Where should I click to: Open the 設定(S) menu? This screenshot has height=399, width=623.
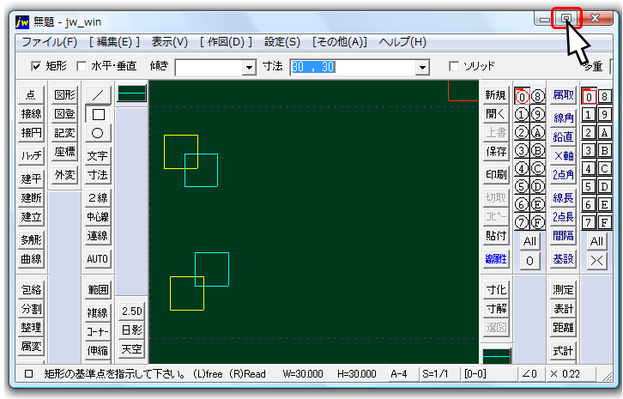click(x=282, y=41)
